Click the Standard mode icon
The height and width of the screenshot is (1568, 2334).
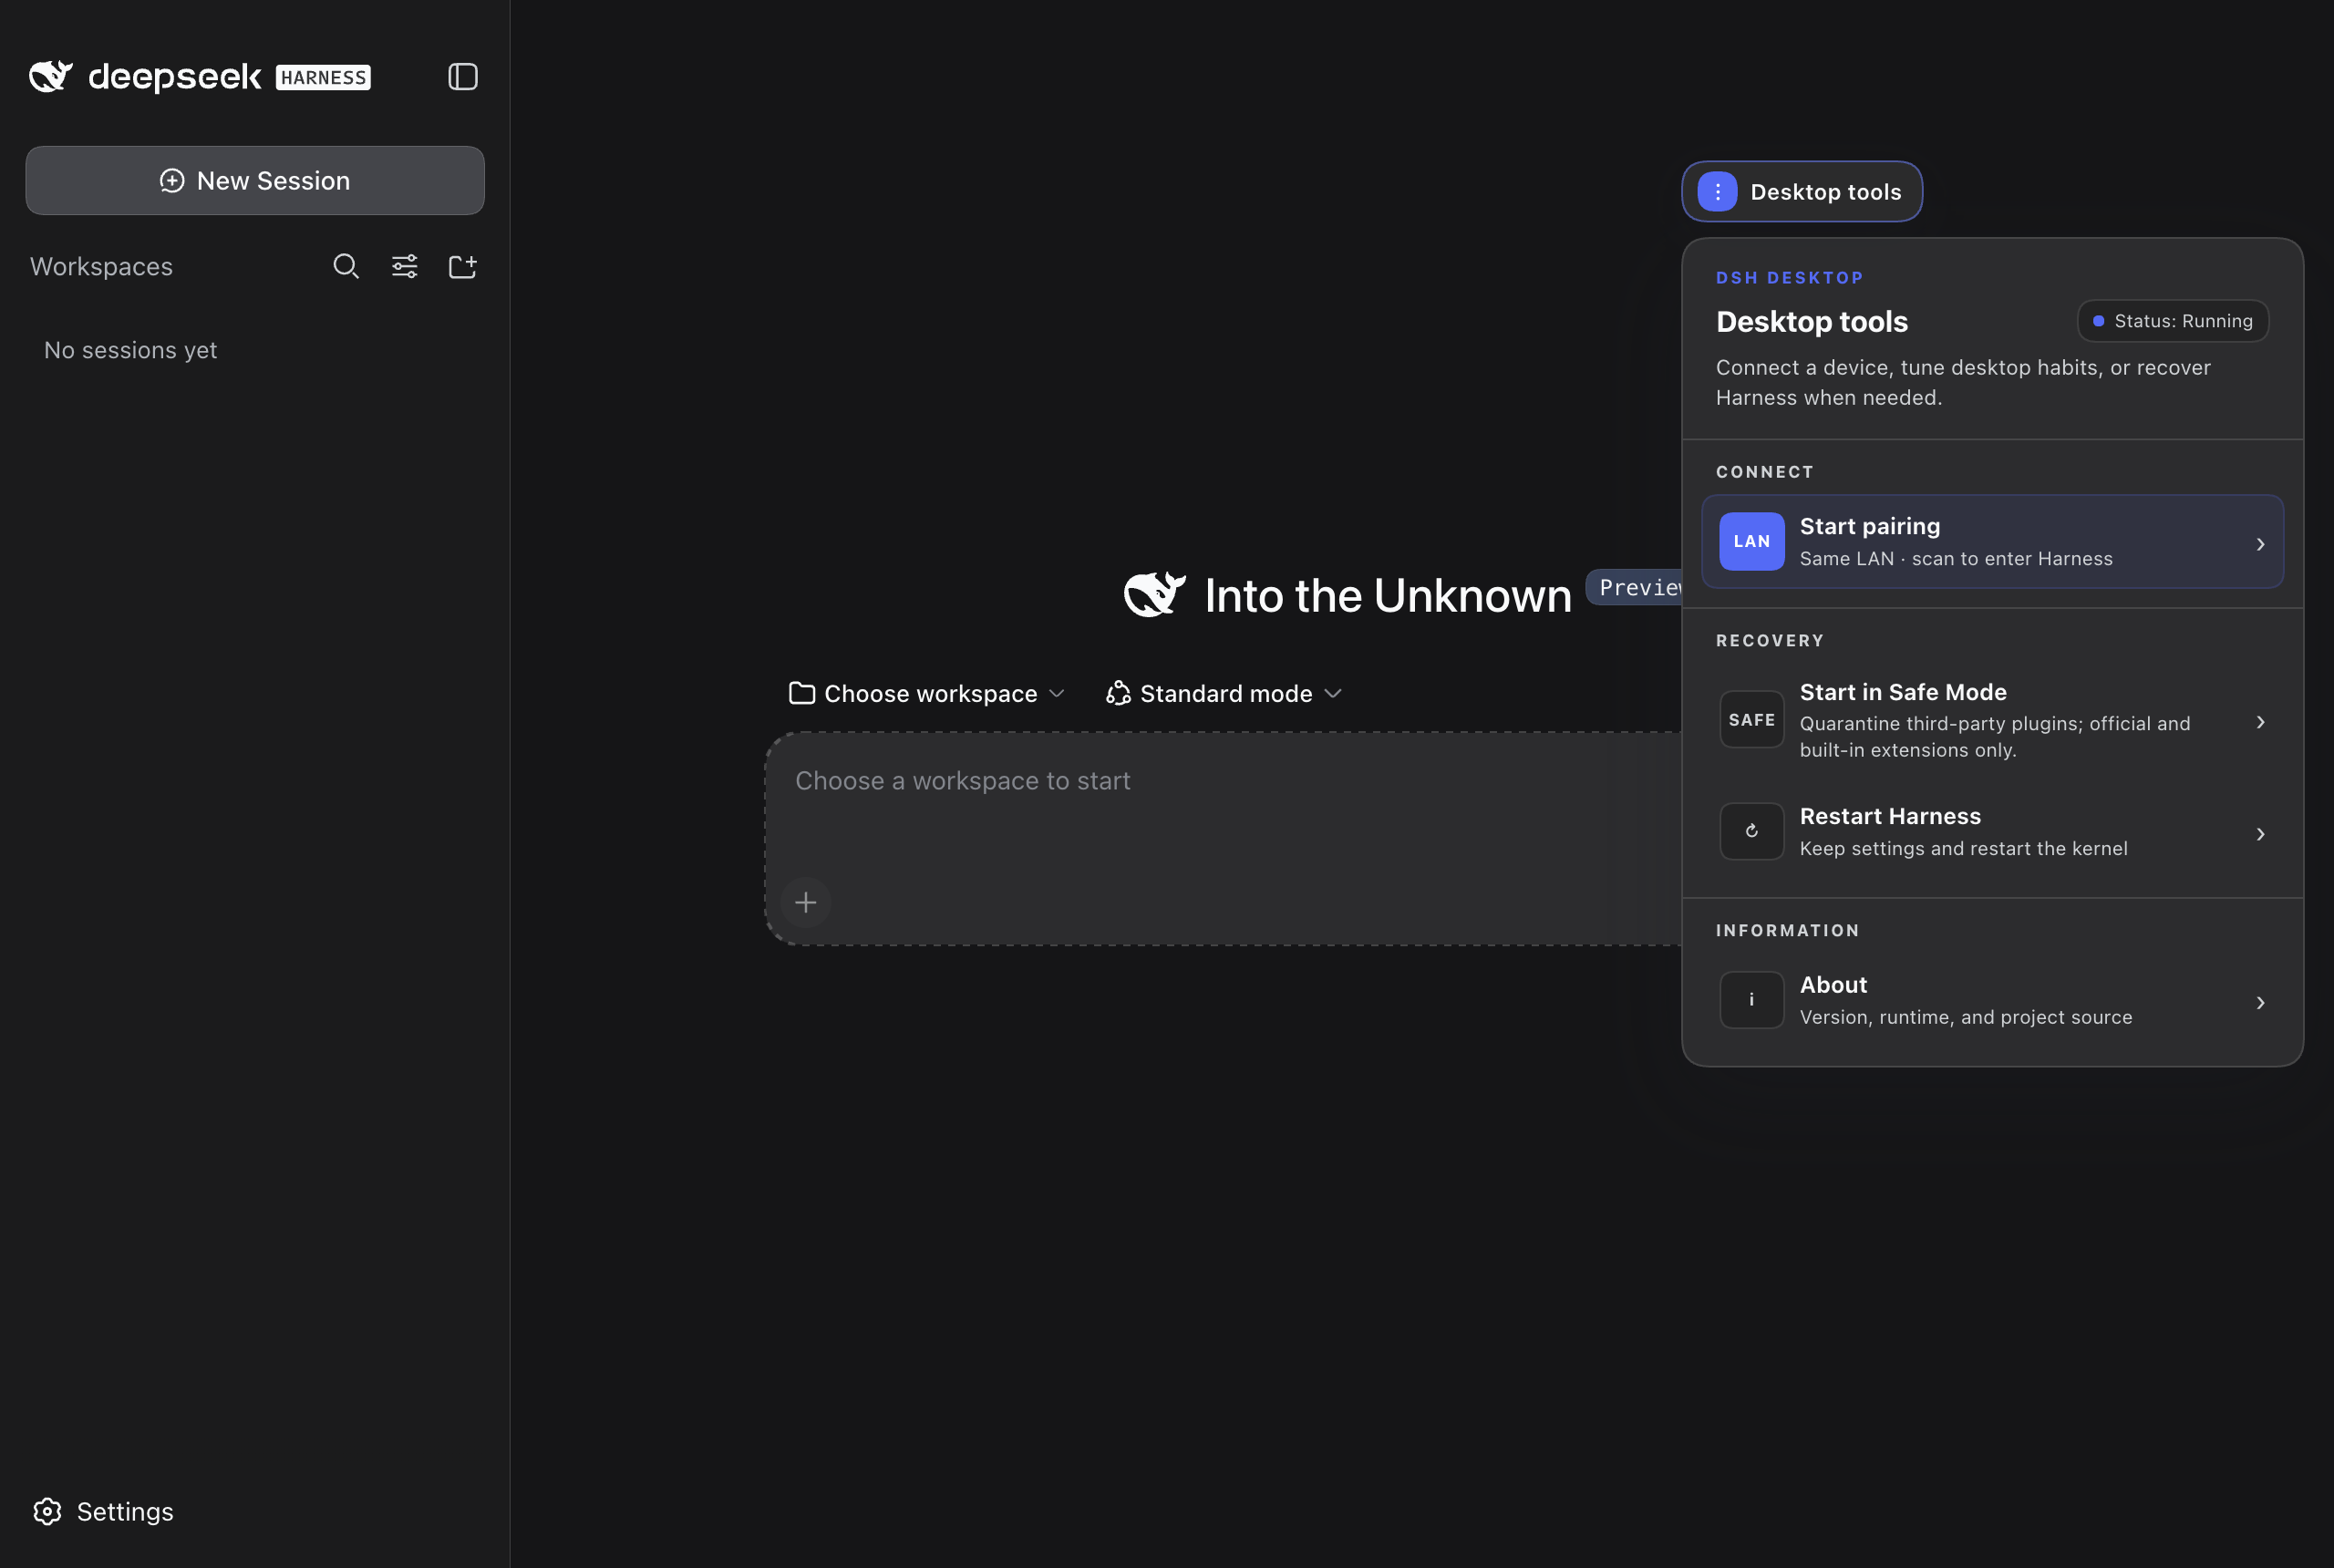(x=1118, y=693)
